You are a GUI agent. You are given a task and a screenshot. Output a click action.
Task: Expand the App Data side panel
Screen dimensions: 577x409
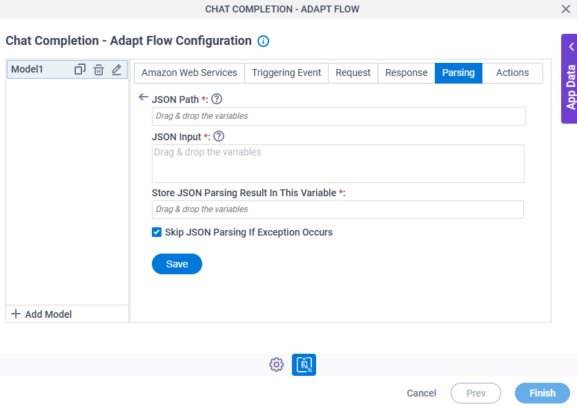point(569,79)
